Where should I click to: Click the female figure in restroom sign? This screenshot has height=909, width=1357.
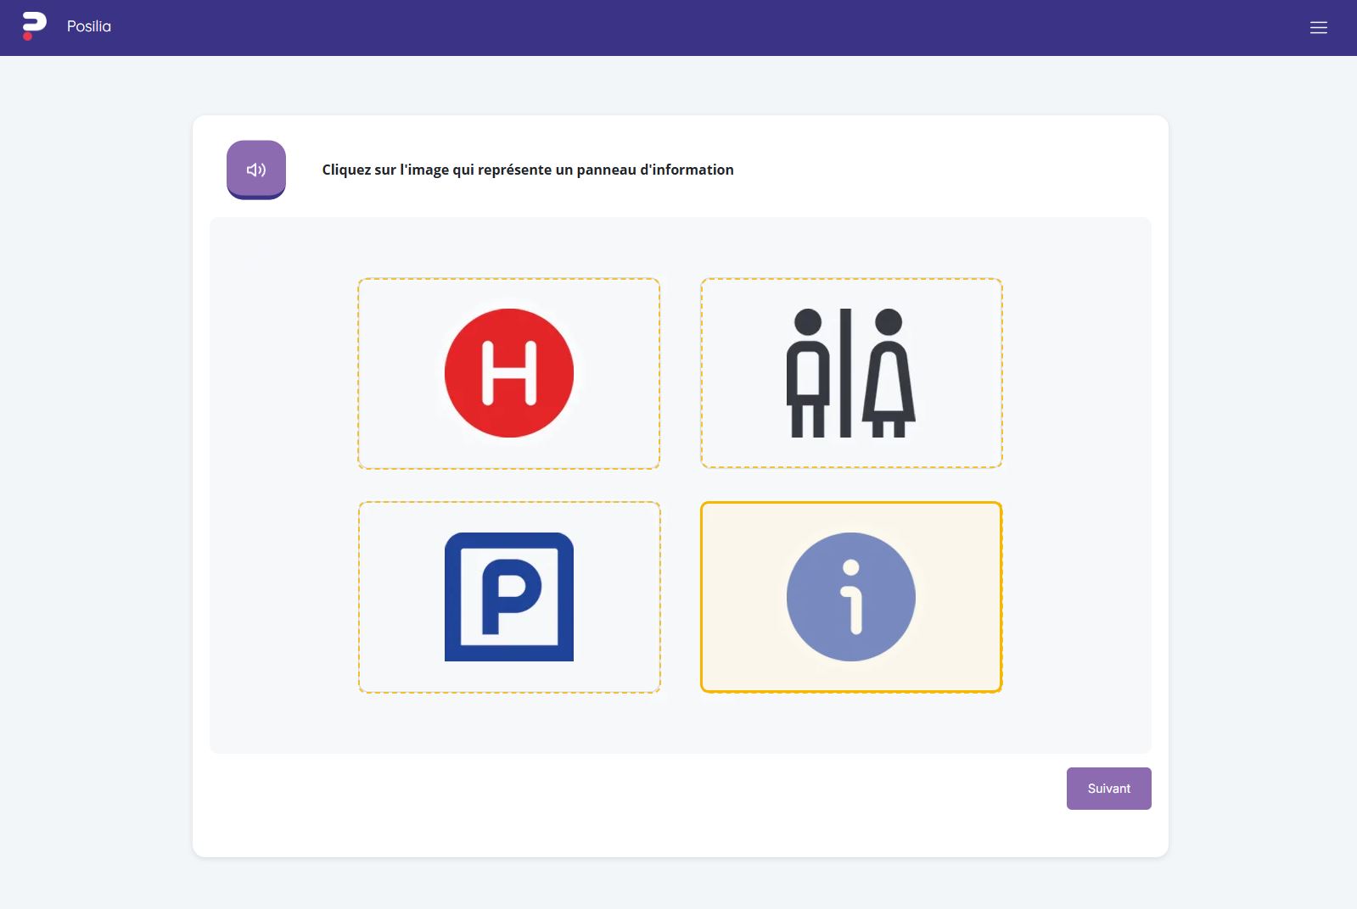889,373
